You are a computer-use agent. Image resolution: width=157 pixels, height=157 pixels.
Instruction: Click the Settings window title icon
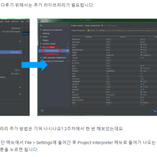click(x=40, y=21)
